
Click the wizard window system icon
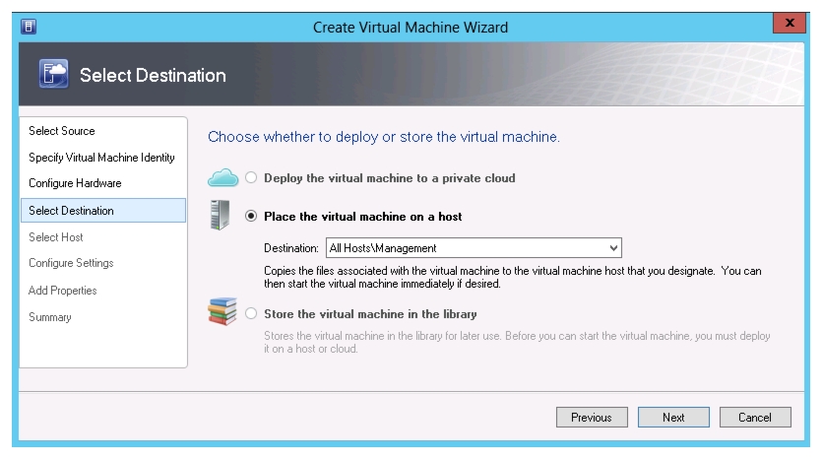click(29, 27)
